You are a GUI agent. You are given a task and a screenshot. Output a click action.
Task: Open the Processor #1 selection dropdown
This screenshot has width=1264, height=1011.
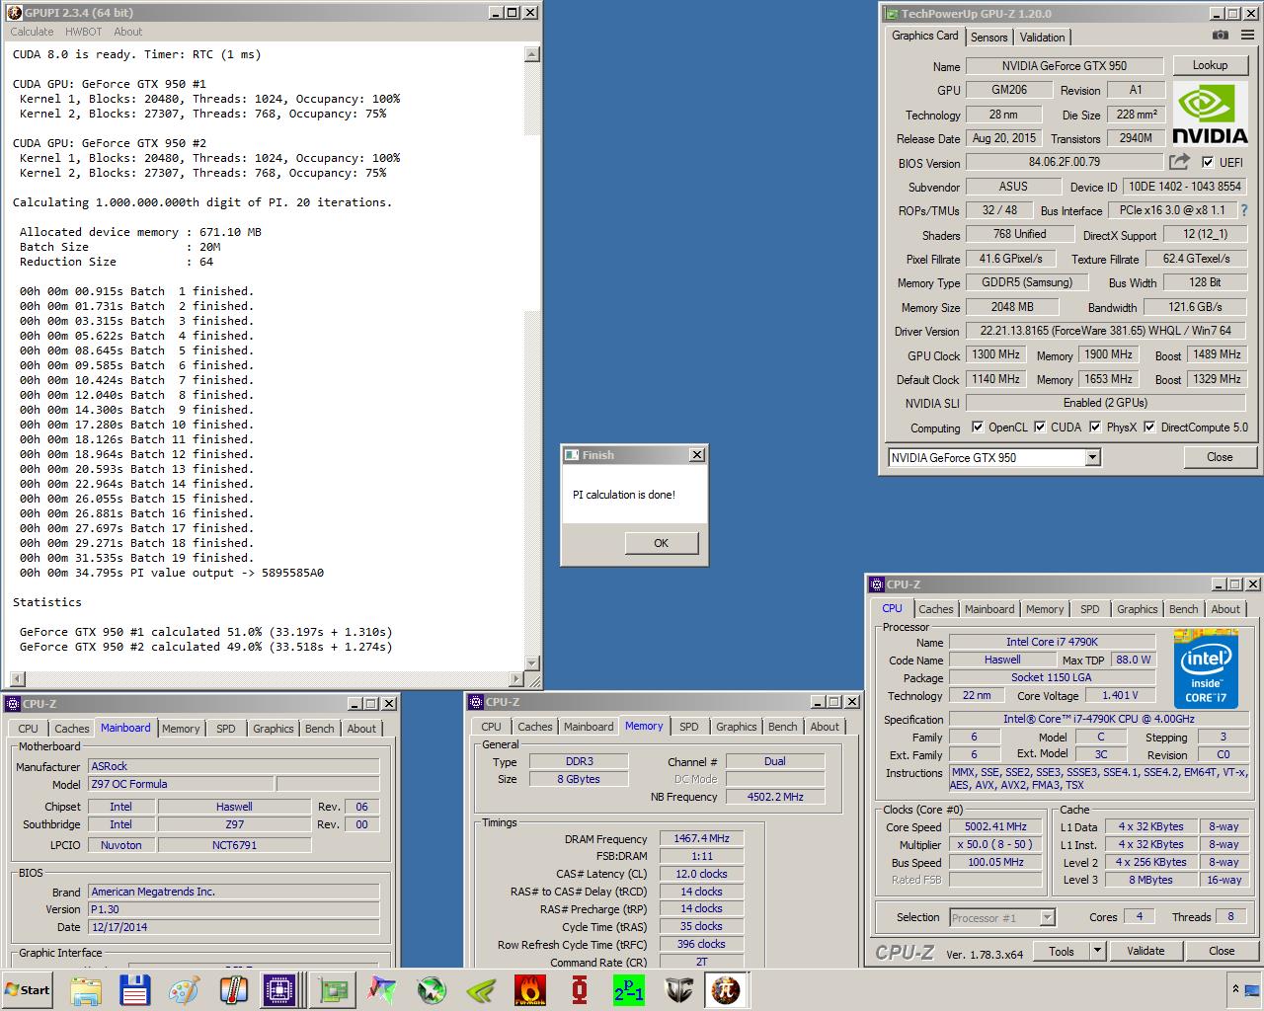tap(1047, 917)
